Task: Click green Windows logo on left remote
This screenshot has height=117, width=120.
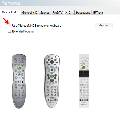Action: (x=19, y=68)
